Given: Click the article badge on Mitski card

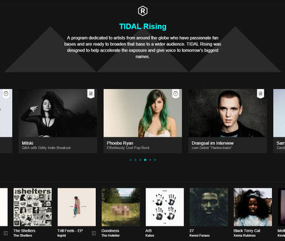Looking at the screenshot, I should coord(91,94).
